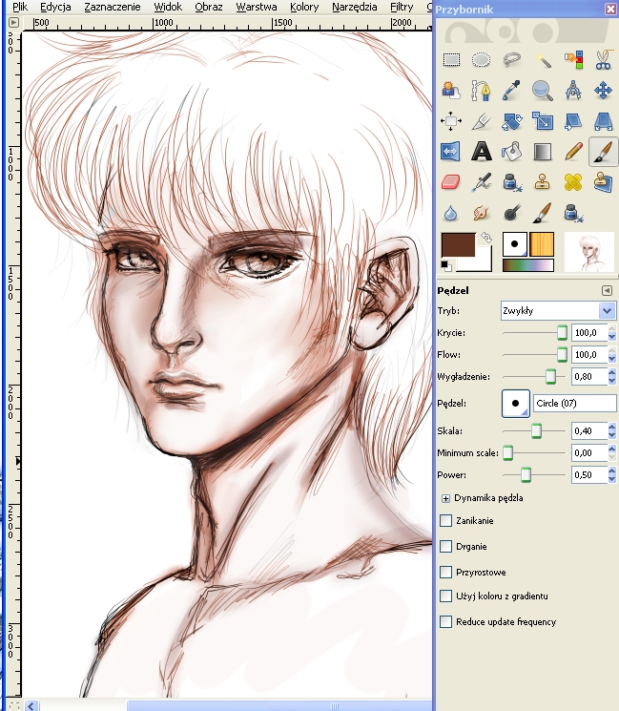The width and height of the screenshot is (619, 711).
Task: Select the Fuzzy Select magic wand tool
Action: [x=543, y=59]
